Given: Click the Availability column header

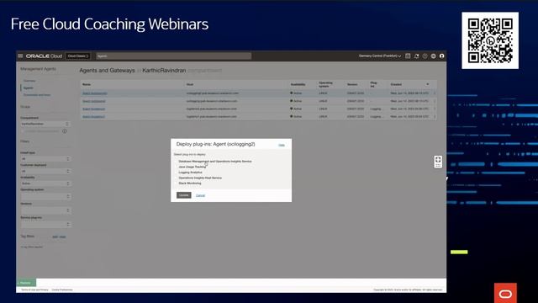Looking at the screenshot, I should coord(298,84).
